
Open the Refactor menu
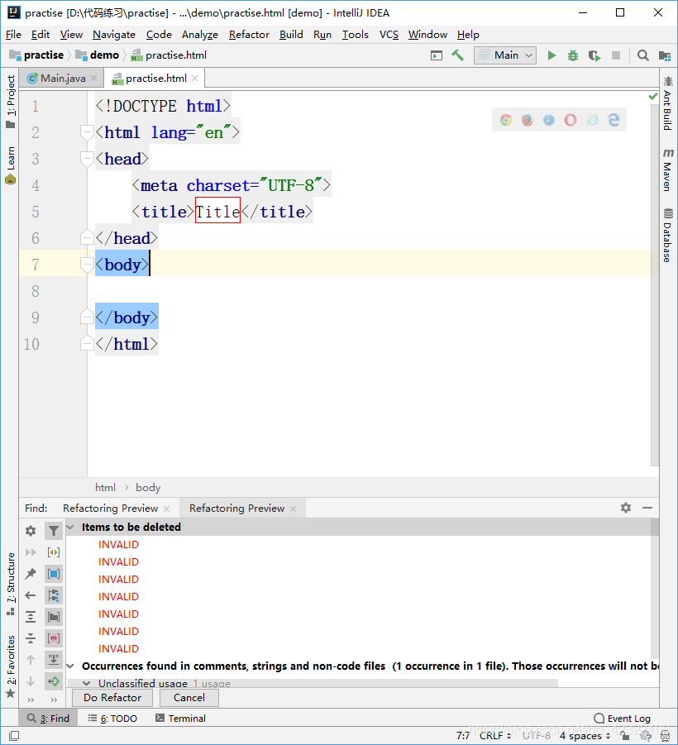[x=249, y=35]
